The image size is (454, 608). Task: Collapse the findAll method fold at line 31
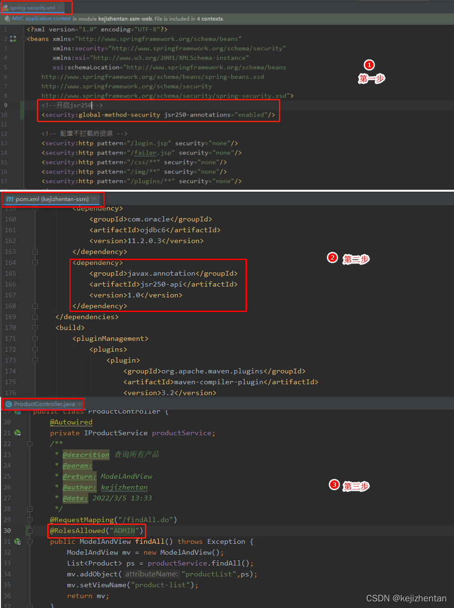pos(30,541)
